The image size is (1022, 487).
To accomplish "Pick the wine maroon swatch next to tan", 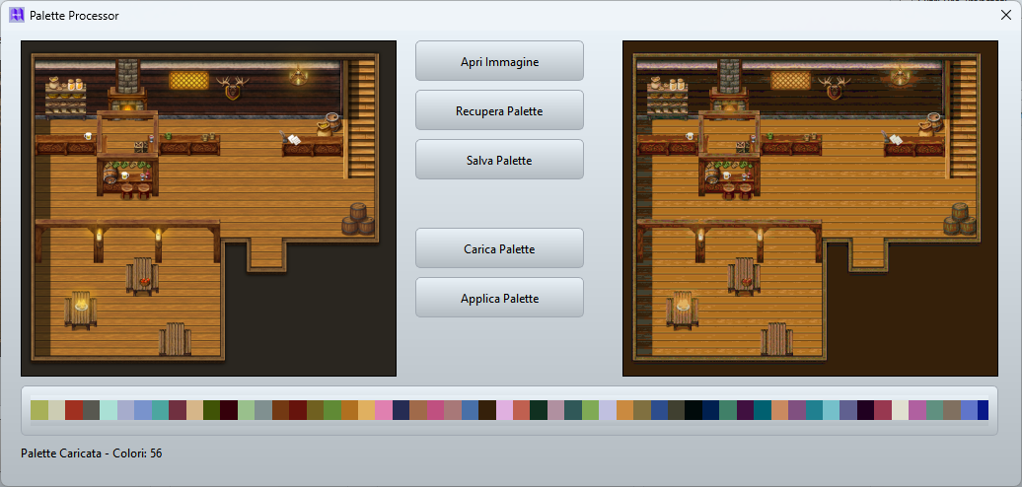I will [178, 410].
